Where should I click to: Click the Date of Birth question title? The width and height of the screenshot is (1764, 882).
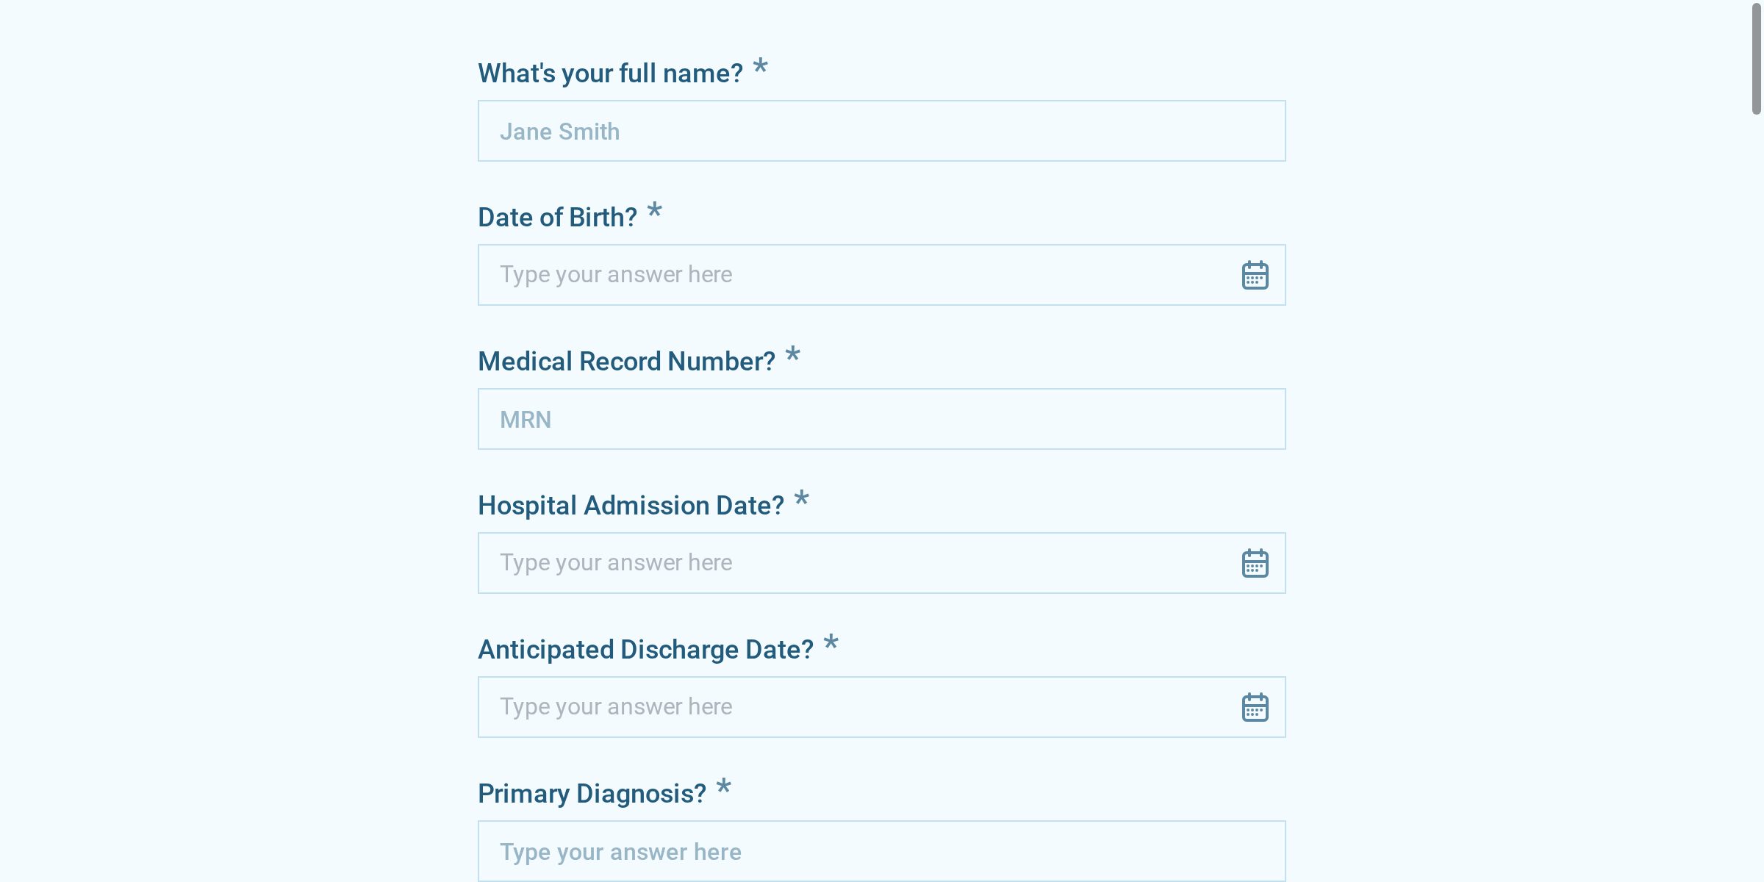[x=557, y=217]
